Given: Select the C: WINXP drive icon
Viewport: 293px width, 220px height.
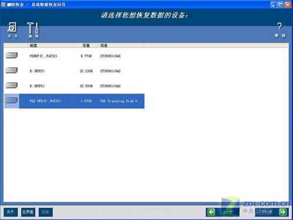Looking at the screenshot, I should (12, 56).
